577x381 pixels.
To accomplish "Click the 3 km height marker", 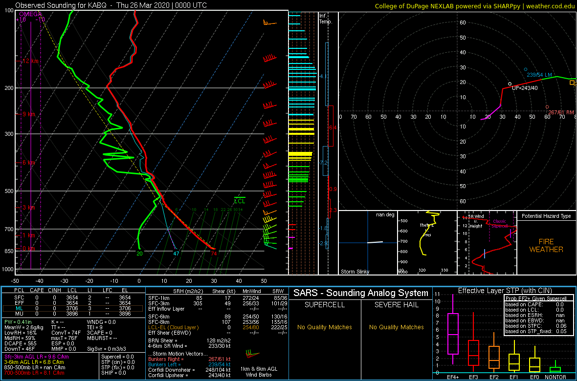I will 28,208.
